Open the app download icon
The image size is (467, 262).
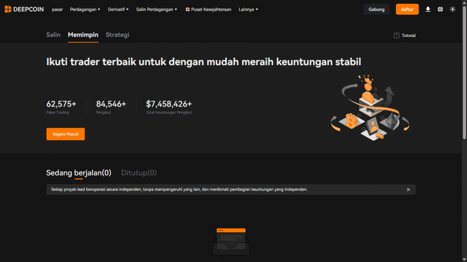428,9
